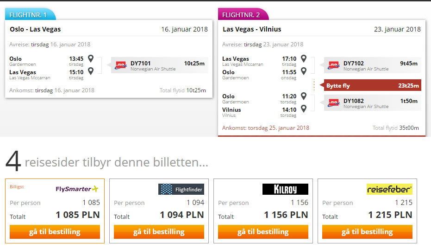This screenshot has width=431, height=249.
Task: Click the Las Vegas 17:10 departure map pin
Action: pos(304,58)
